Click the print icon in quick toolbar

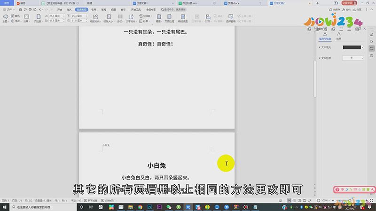coord(30,9)
